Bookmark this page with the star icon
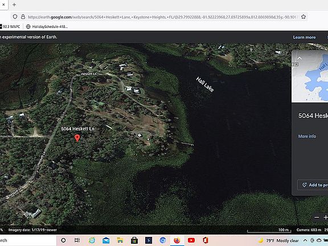 (x=304, y=17)
